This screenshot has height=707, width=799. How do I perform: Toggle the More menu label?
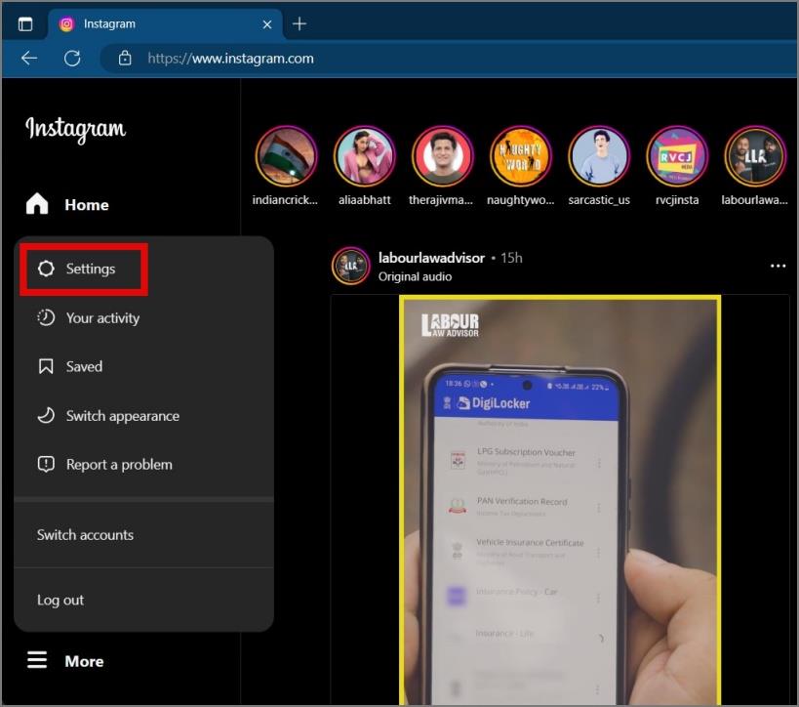84,661
